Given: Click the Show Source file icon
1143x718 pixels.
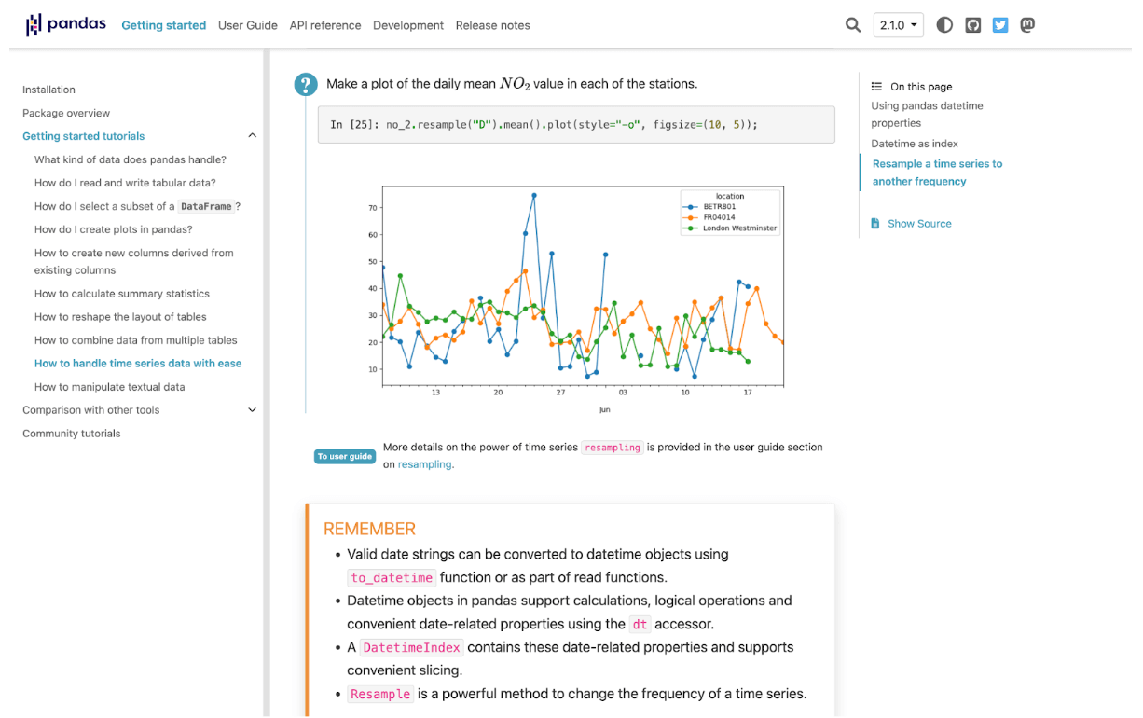Looking at the screenshot, I should pos(875,224).
